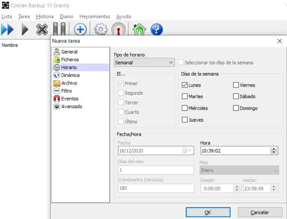Click the Pause toolbar icon
This screenshot has width=287, height=219.
tap(59, 29)
